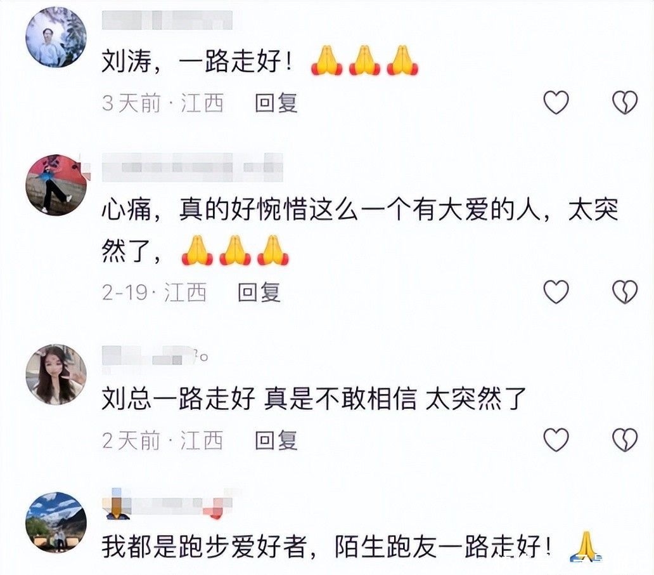Screen dimensions: 654x575
Task: Open avatar of the '心痛' commenter
Action: (56, 185)
